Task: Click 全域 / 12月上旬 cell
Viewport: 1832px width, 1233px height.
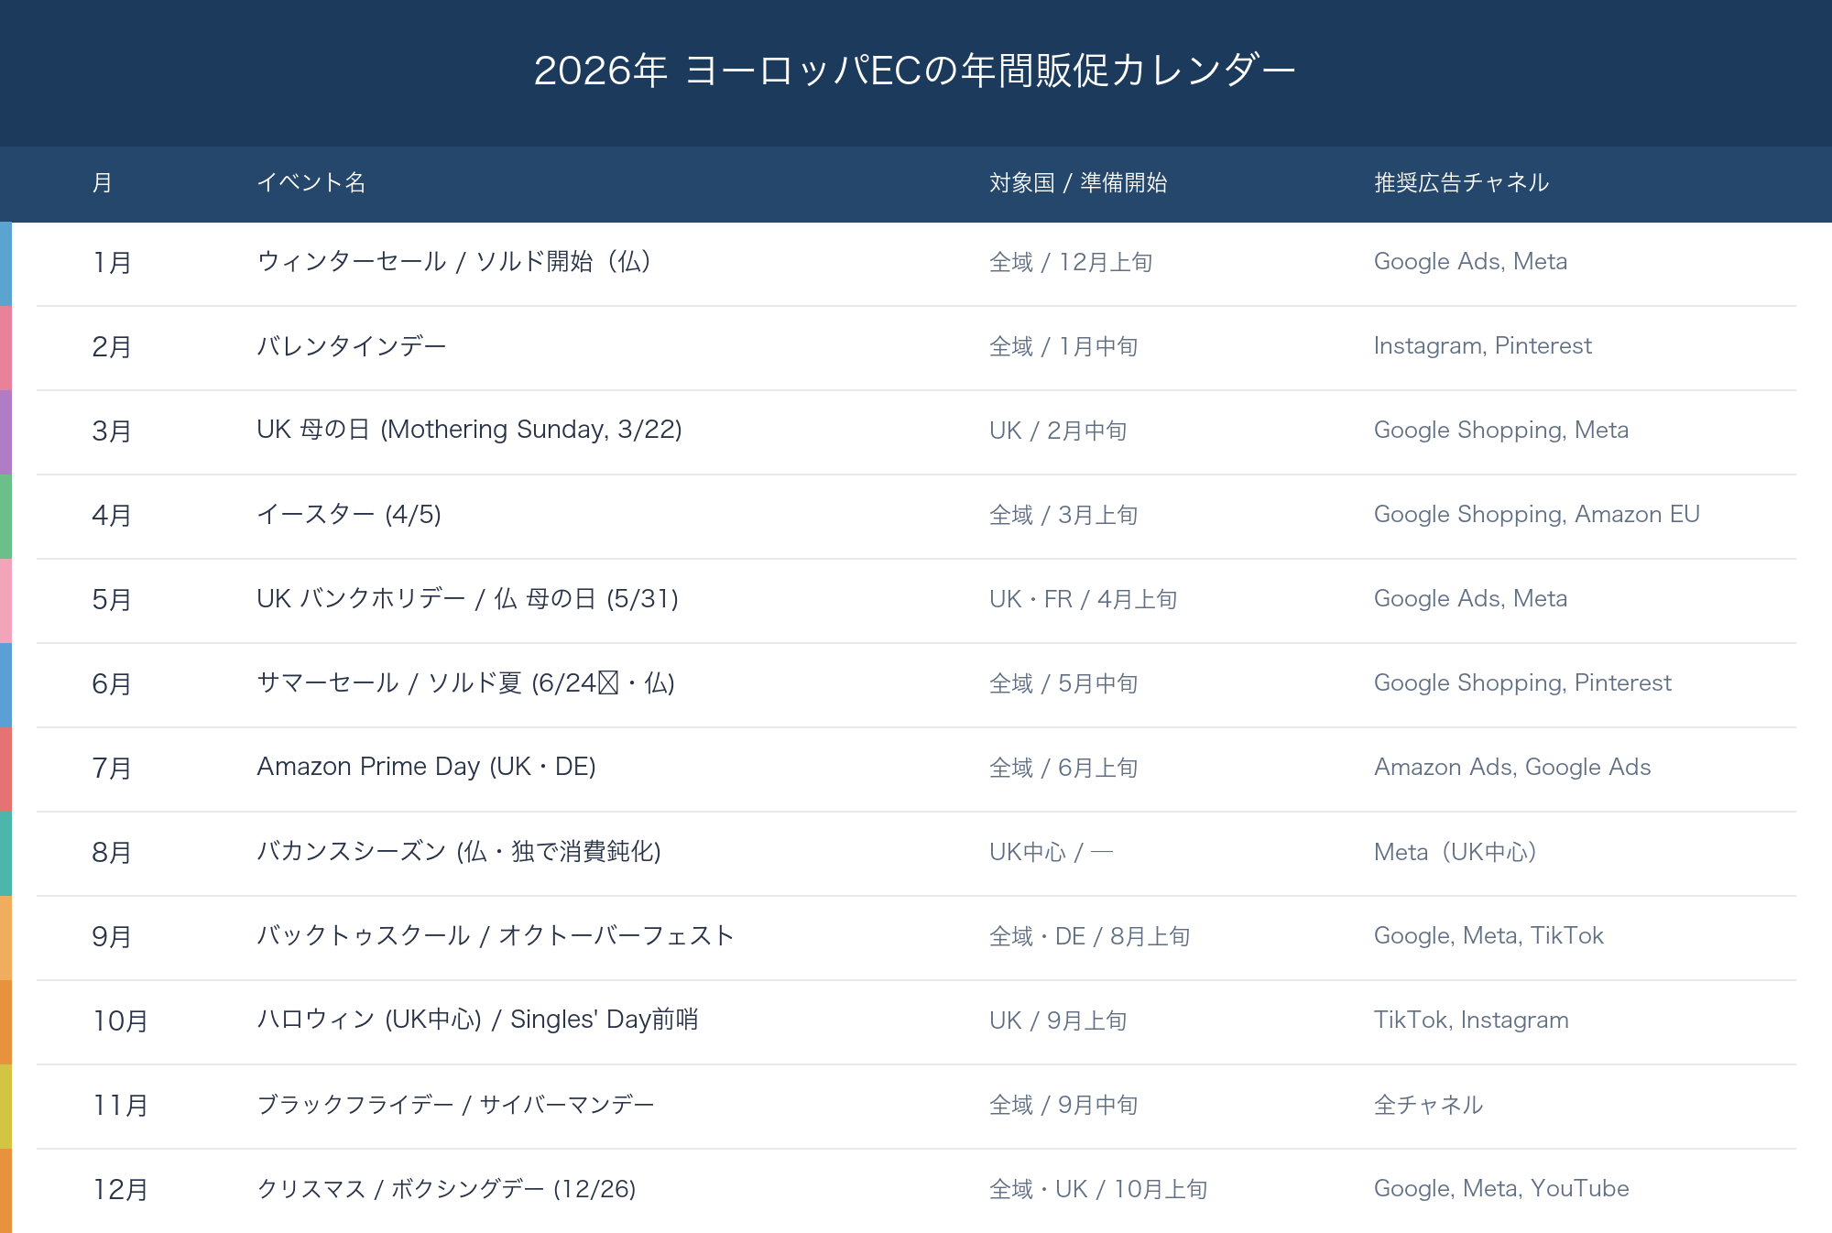Action: coord(1071,263)
